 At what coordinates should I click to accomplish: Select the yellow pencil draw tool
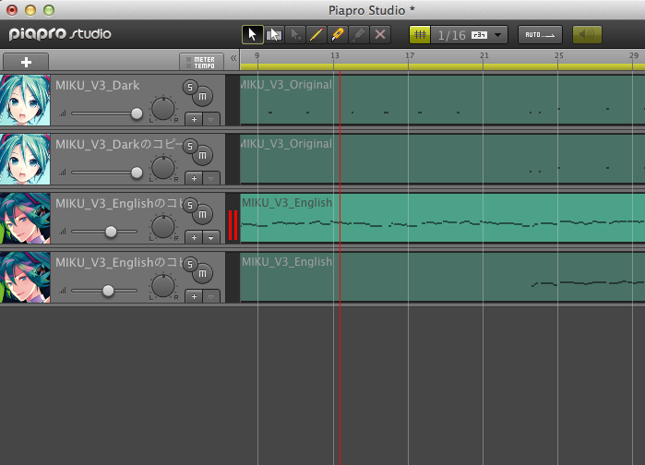(x=317, y=34)
